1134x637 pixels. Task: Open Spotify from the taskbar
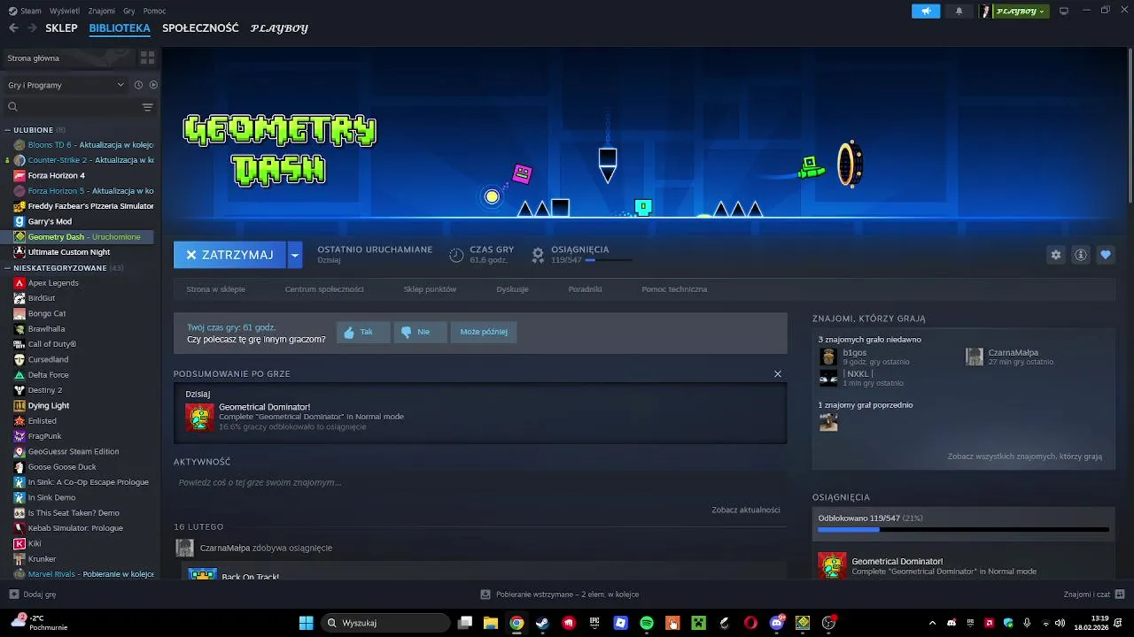[646, 623]
